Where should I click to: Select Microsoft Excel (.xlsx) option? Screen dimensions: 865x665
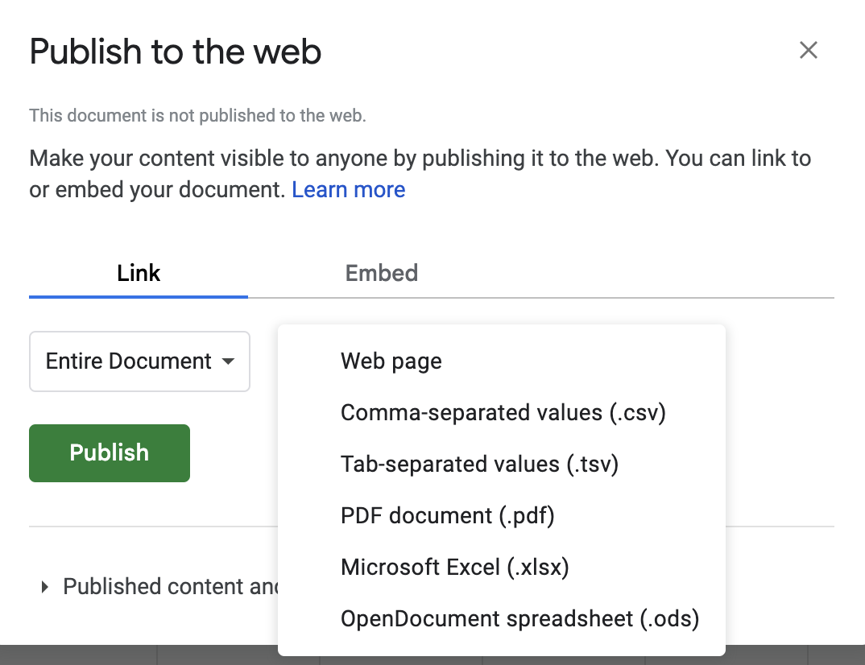pos(455,567)
